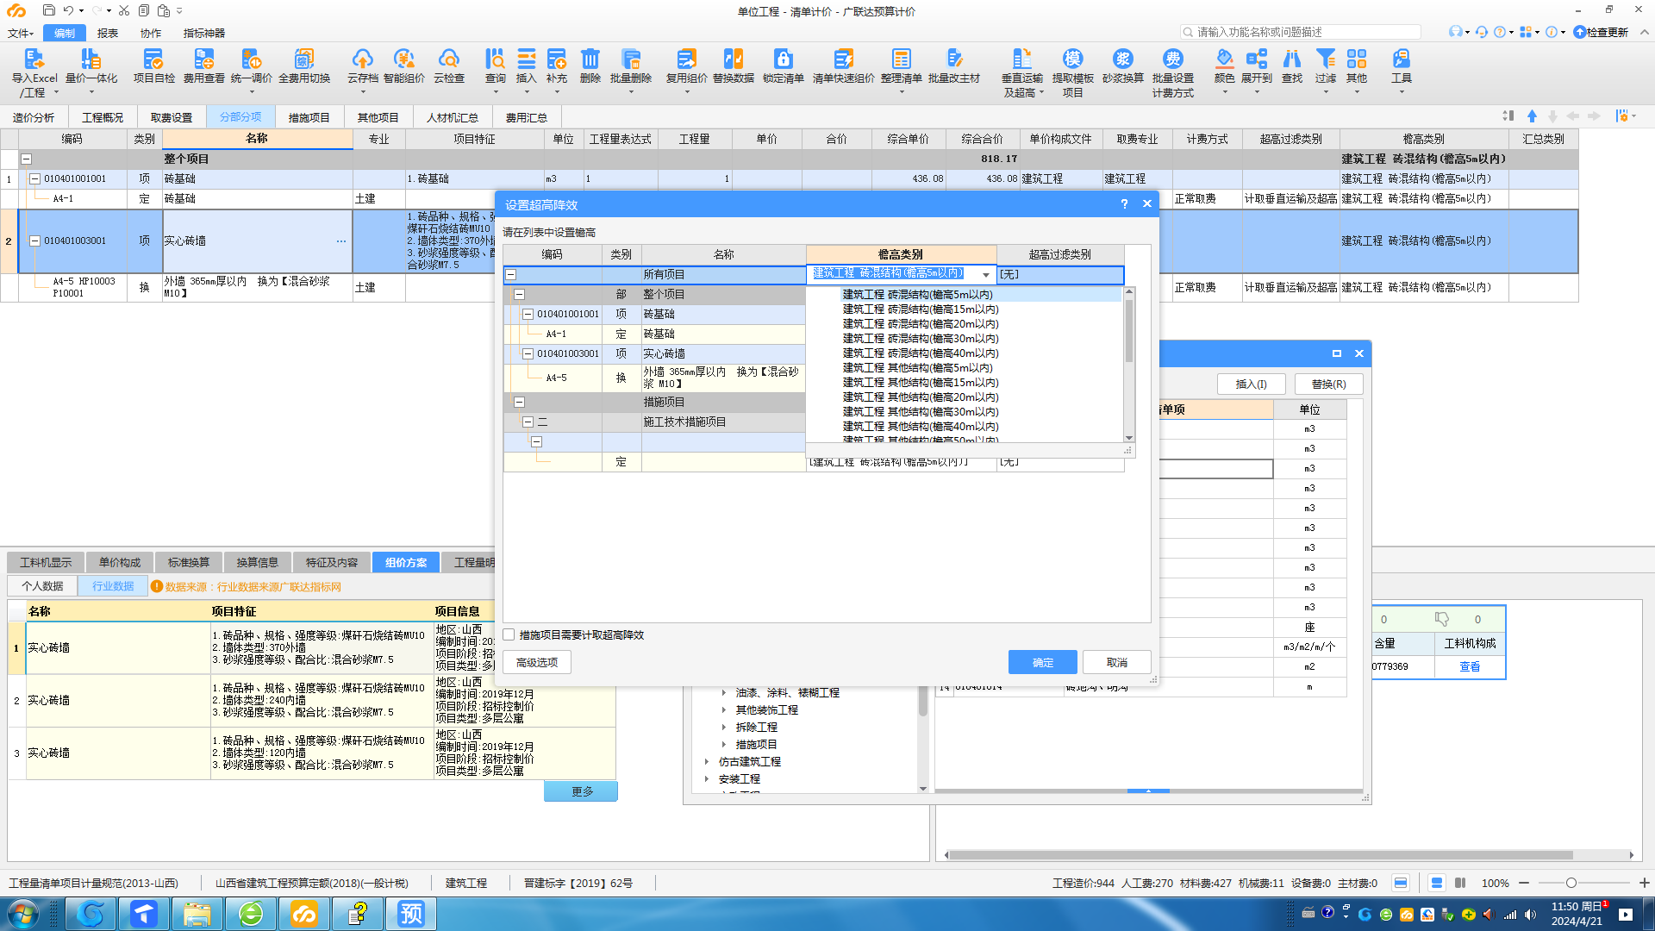Viewport: 1655px width, 931px height.
Task: Open 清单快速组价 tool
Action: click(843, 66)
